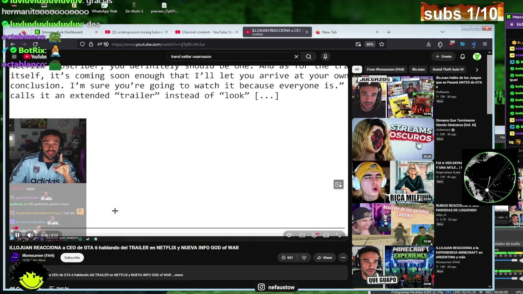
Task: Dislike the video
Action: (304, 258)
